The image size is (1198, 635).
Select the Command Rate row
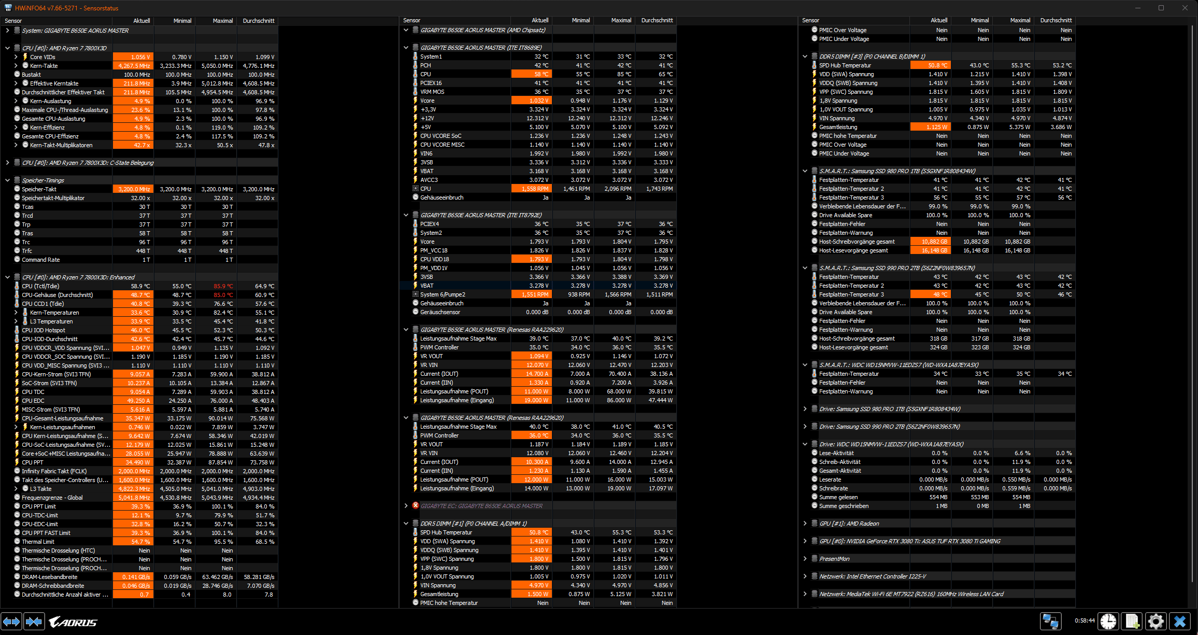[140, 260]
